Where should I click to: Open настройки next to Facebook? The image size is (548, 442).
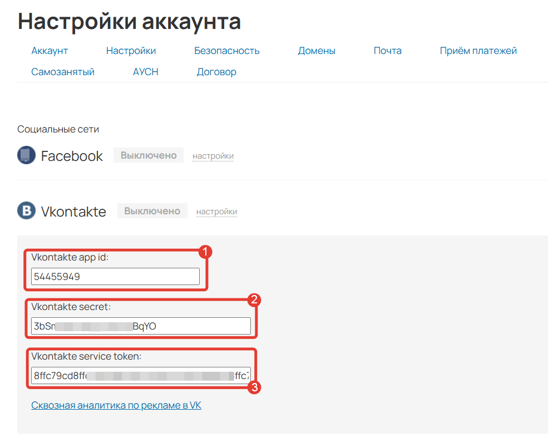click(213, 156)
